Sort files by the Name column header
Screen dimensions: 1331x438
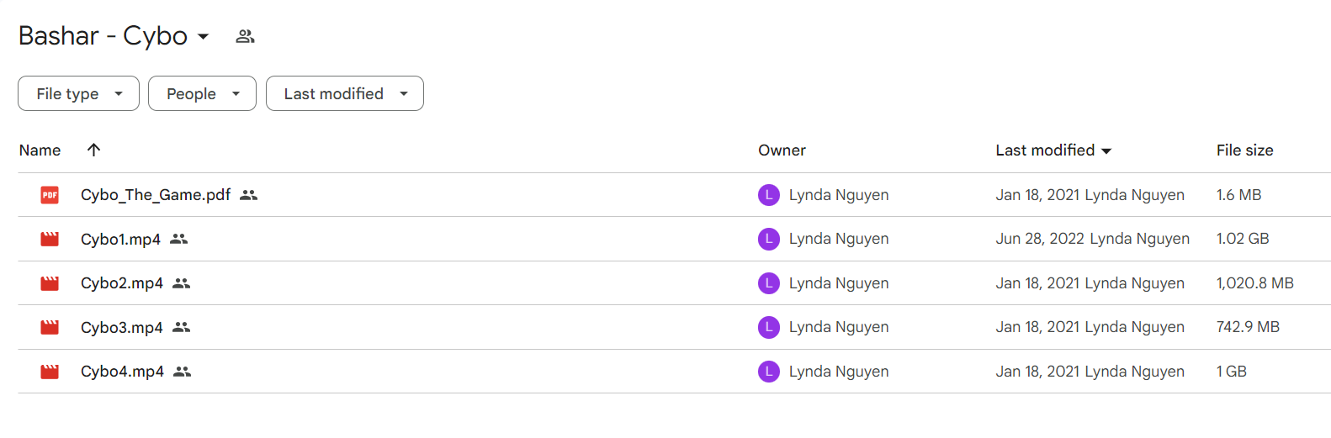[x=40, y=150]
